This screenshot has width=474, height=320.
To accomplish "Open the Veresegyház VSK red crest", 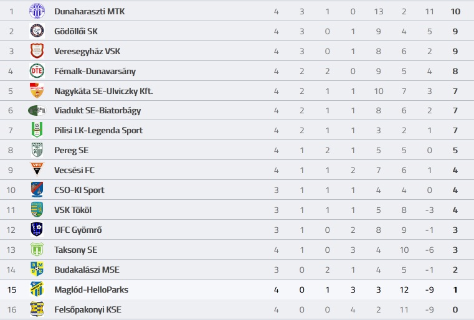I will 37,51.
